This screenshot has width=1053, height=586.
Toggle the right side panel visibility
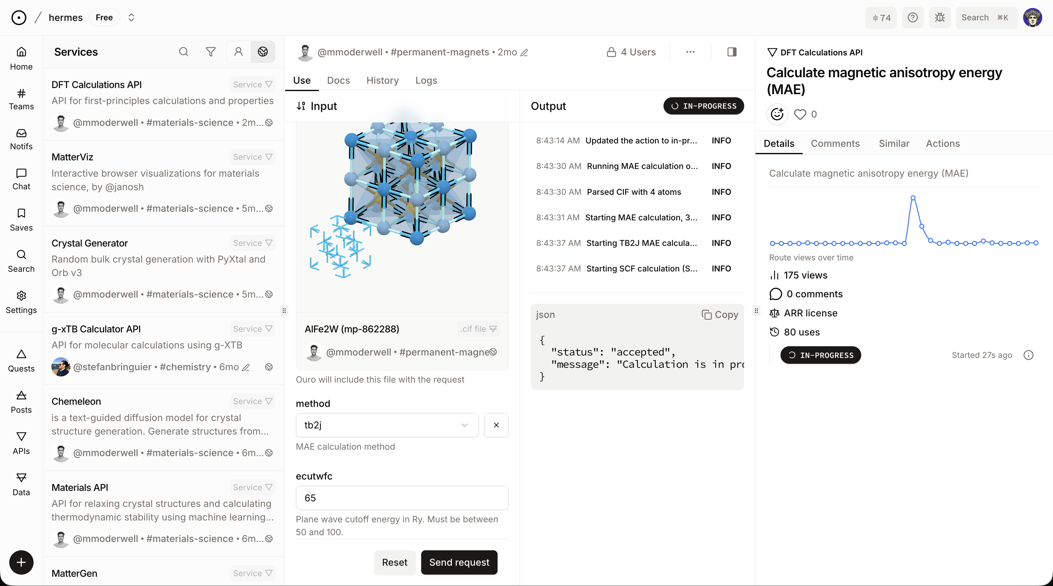click(732, 52)
